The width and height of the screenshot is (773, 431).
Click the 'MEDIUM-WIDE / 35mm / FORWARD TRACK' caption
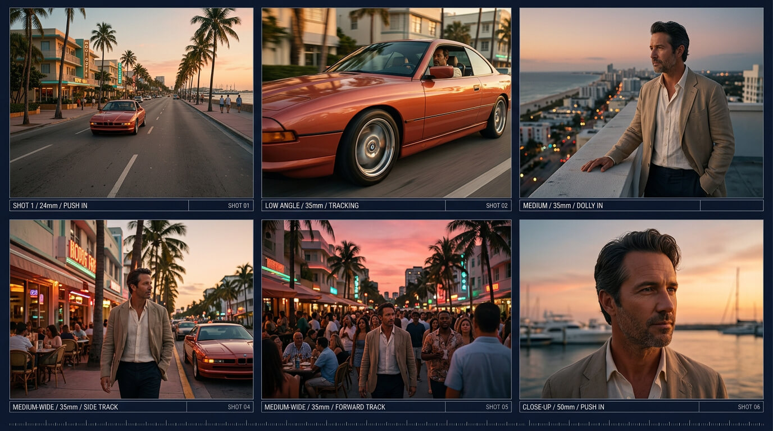[325, 407]
